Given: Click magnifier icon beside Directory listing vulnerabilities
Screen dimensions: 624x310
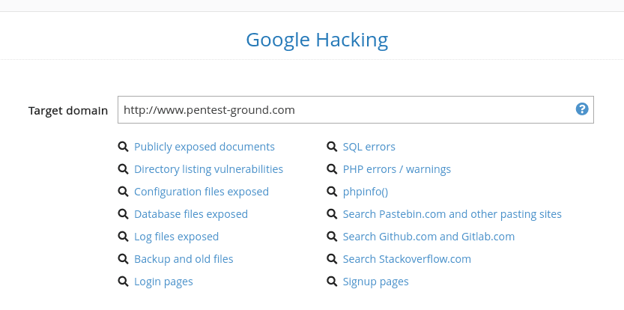Looking at the screenshot, I should [x=123, y=169].
